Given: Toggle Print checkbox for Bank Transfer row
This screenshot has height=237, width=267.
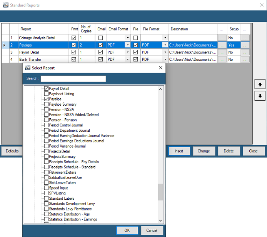Looking at the screenshot, I should pos(74,59).
